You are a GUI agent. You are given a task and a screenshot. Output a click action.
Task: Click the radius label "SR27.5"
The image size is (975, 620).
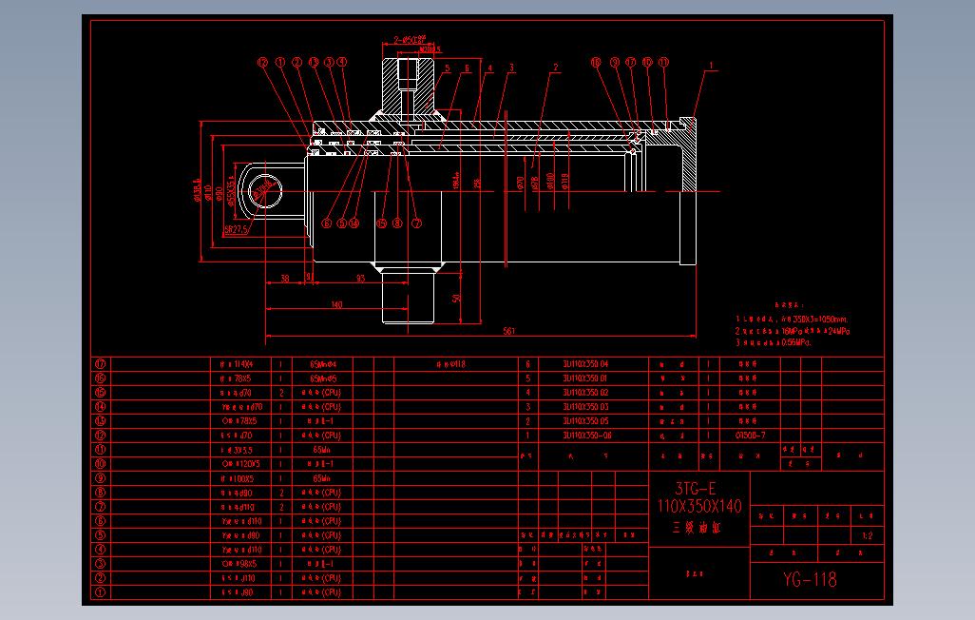236,230
